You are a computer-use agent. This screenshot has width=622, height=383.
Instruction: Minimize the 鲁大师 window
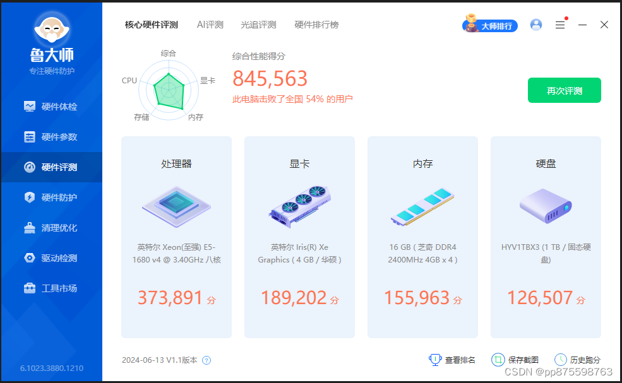tap(582, 25)
